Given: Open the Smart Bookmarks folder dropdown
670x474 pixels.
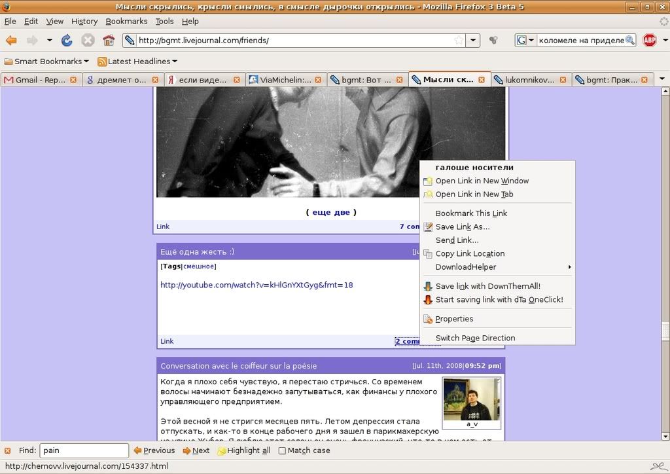Looking at the screenshot, I should tap(46, 62).
